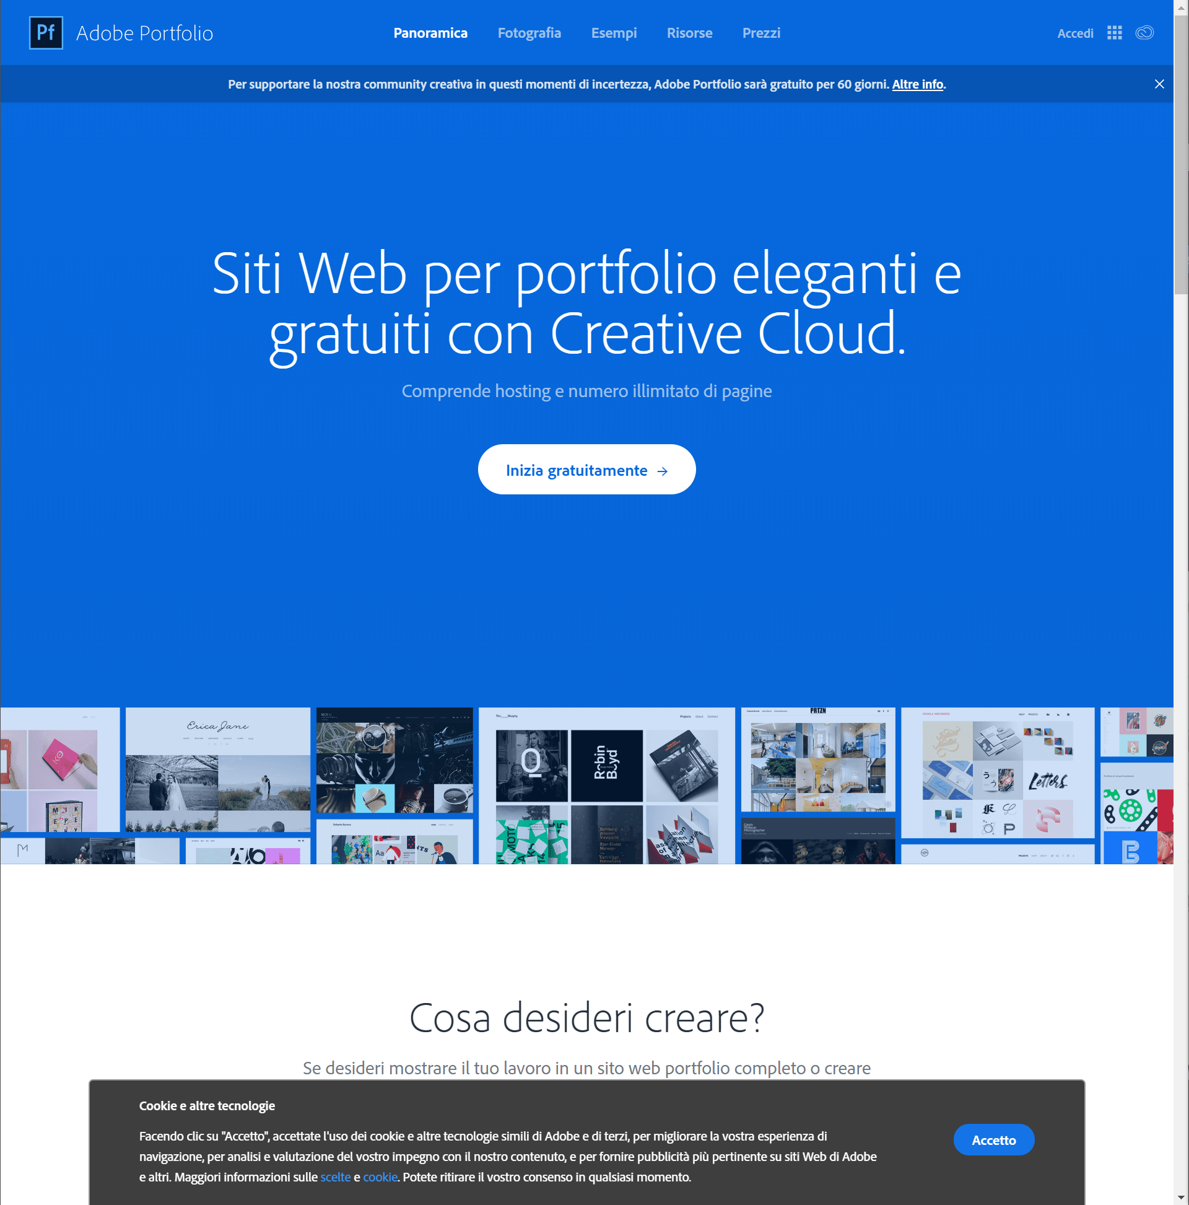Go to the Fotografia section
1189x1205 pixels.
coord(529,33)
